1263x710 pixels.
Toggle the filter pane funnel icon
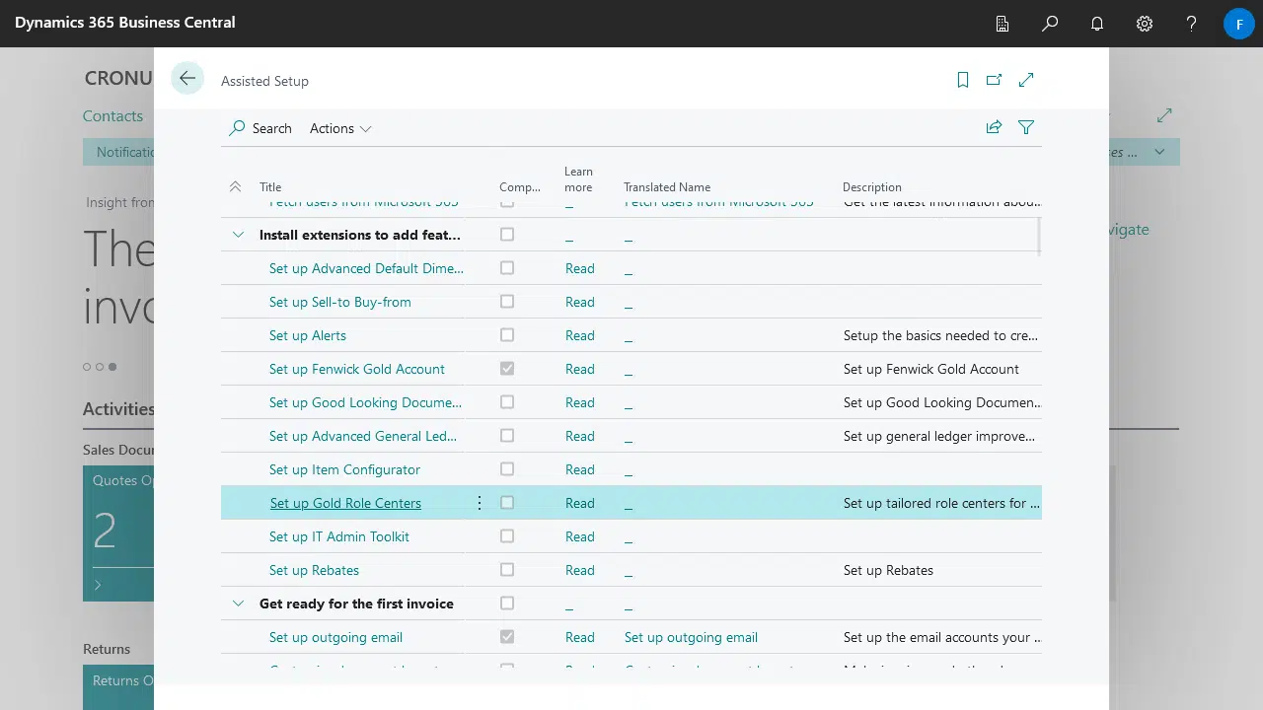pos(1026,127)
